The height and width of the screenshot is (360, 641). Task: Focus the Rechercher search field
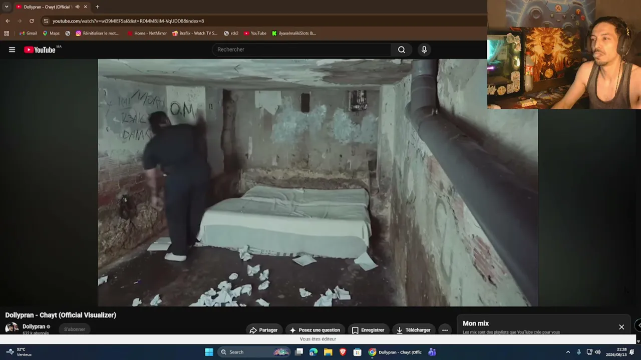click(301, 49)
